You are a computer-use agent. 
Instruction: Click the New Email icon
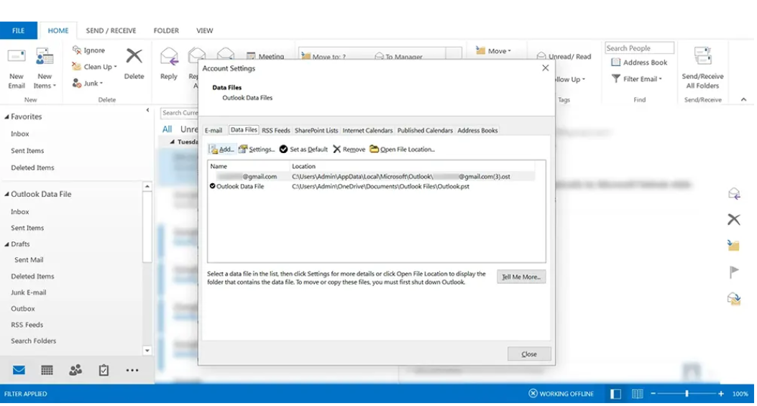pos(17,57)
